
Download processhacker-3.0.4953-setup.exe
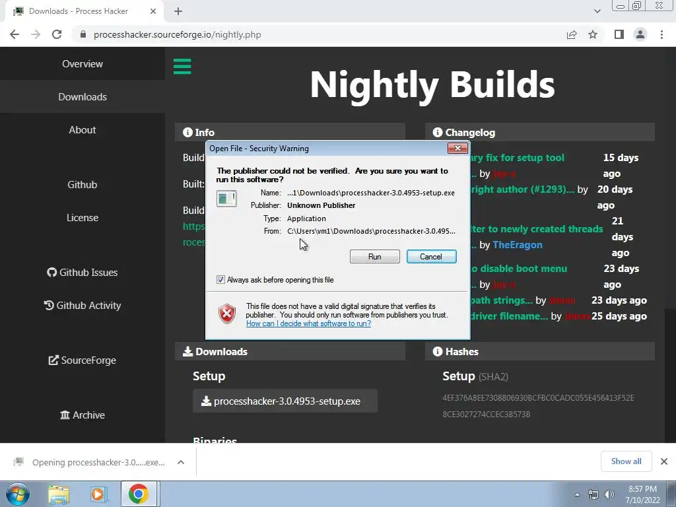(285, 401)
